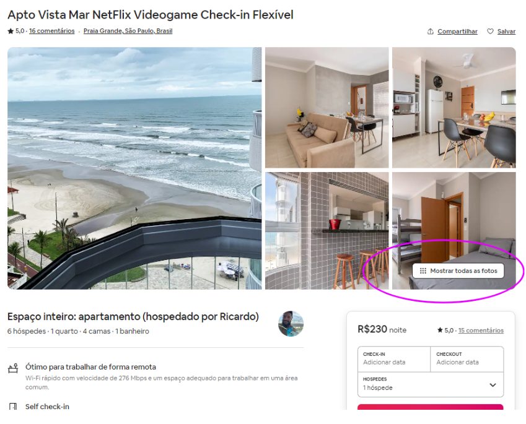The image size is (526, 424).
Task: Click the star icon in the booking card
Action: point(440,330)
